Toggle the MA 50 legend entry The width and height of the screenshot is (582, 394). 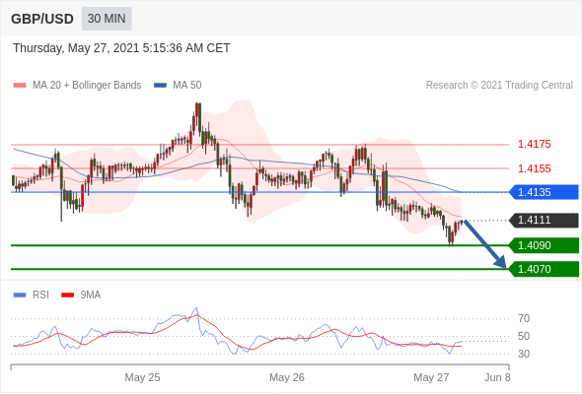[x=178, y=86]
